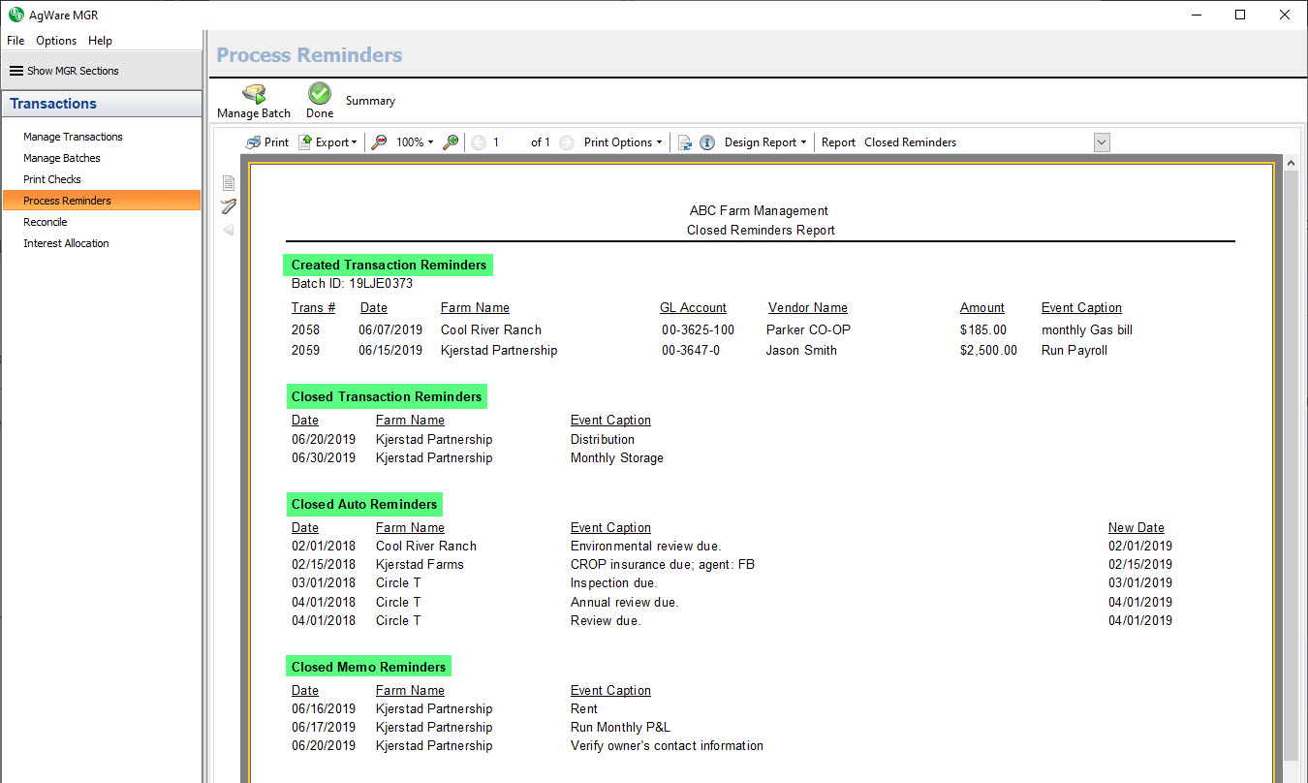Viewport: 1308px width, 783px height.
Task: Open the blue report info icon
Action: coord(707,142)
